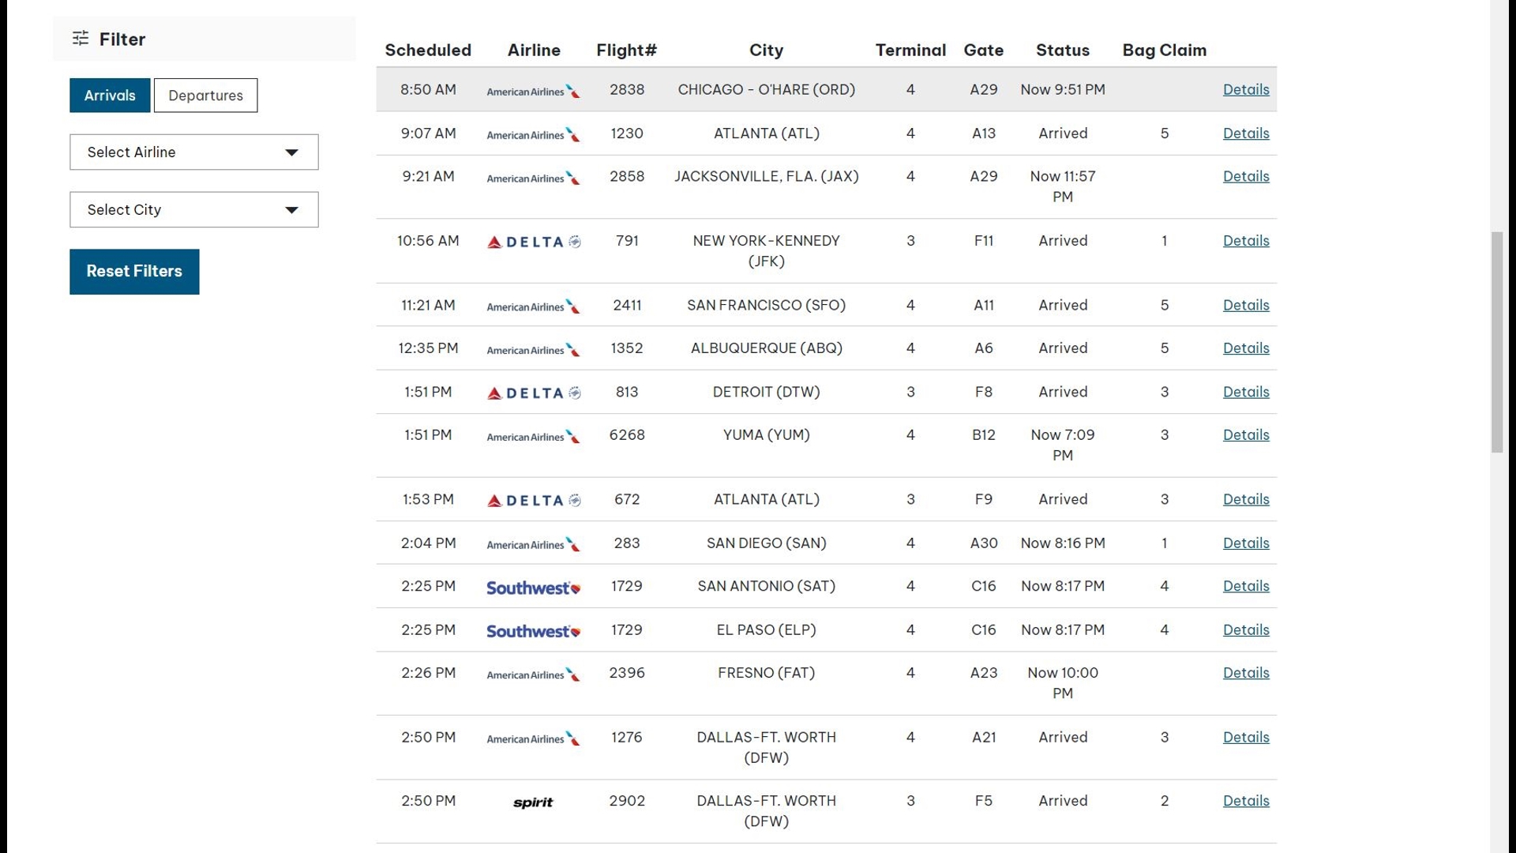Click the 'Now 9:51 PM' status cell
The image size is (1516, 853).
coord(1063,89)
